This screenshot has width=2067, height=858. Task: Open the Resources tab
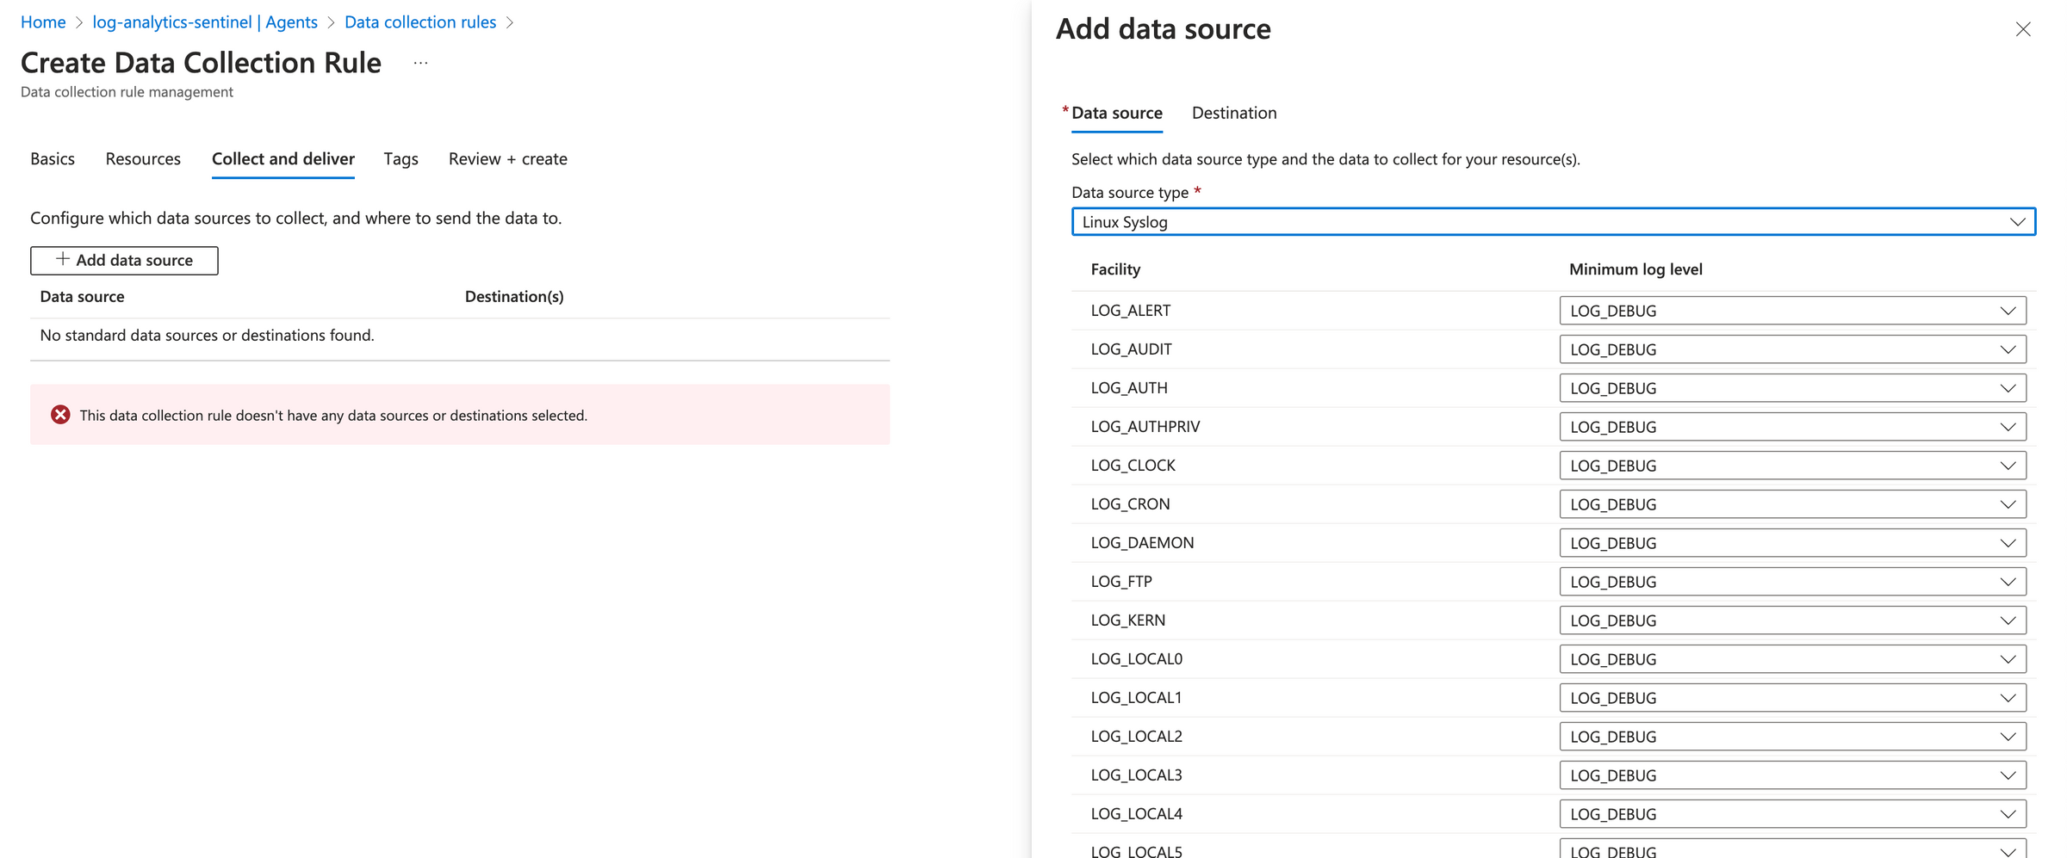pyautogui.click(x=142, y=158)
